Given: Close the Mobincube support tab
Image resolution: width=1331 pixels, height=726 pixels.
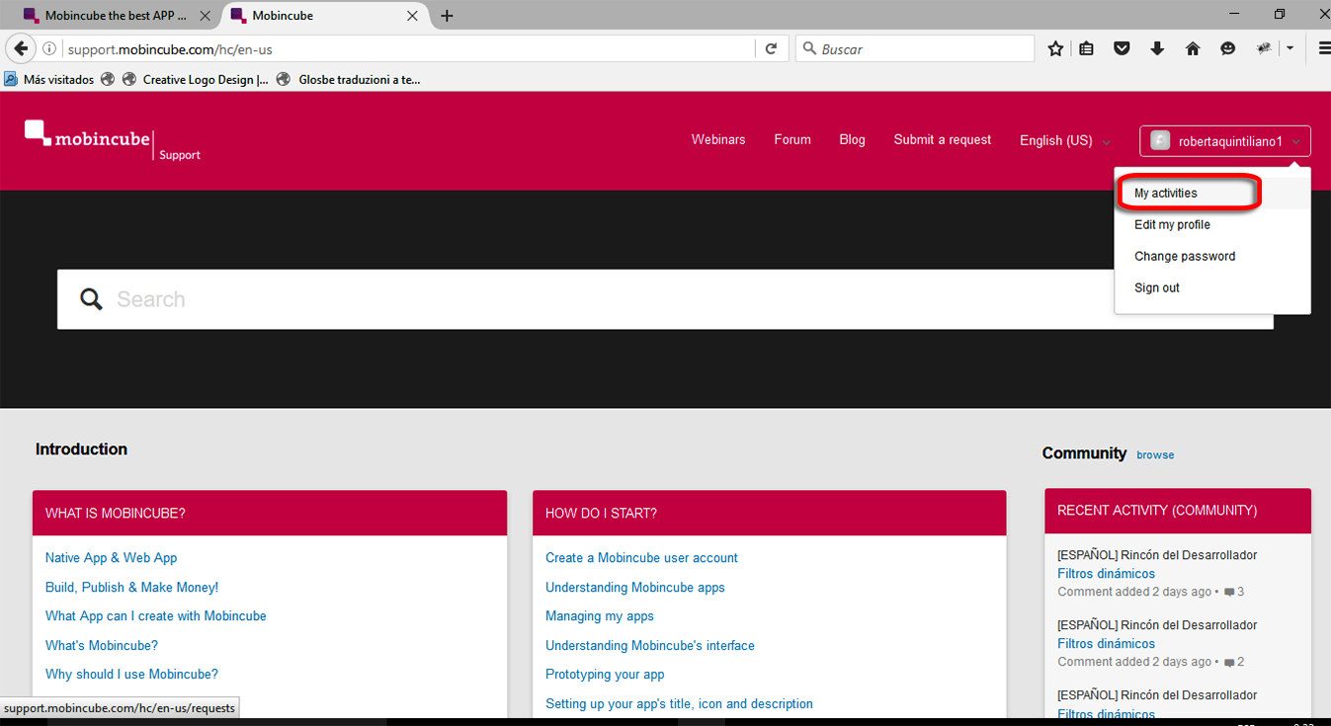Looking at the screenshot, I should point(413,16).
